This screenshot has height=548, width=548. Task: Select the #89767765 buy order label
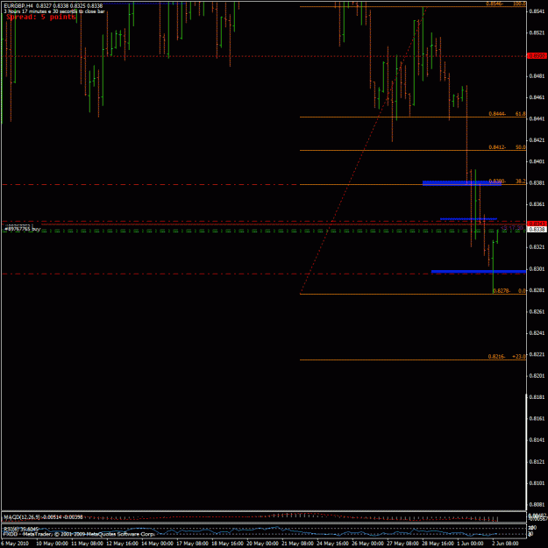click(22, 229)
